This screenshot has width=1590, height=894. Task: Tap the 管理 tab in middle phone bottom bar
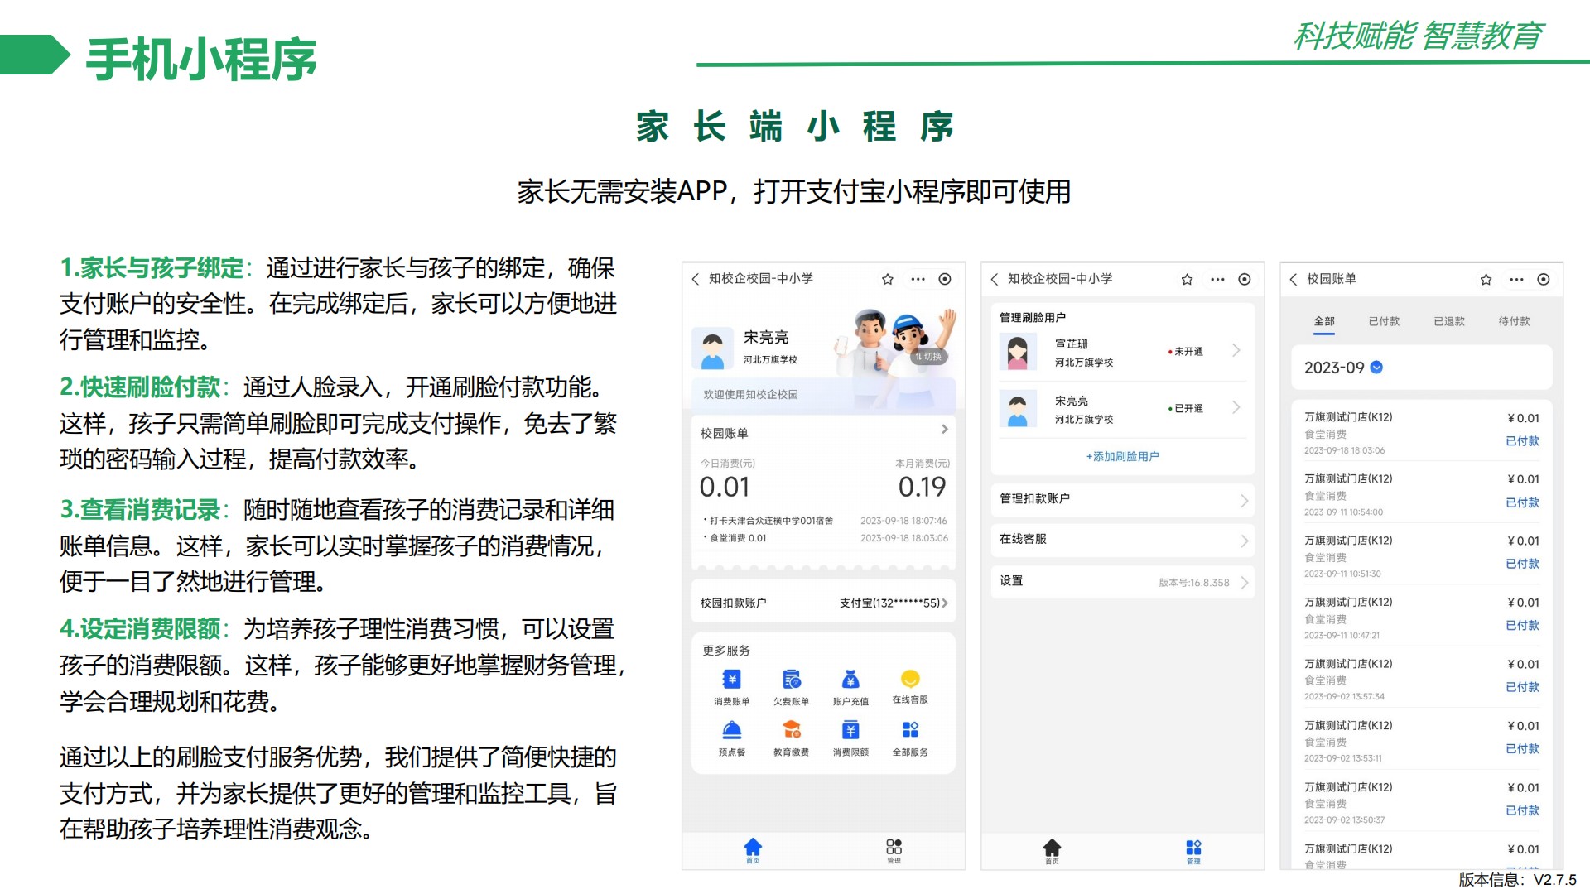coord(1193,850)
